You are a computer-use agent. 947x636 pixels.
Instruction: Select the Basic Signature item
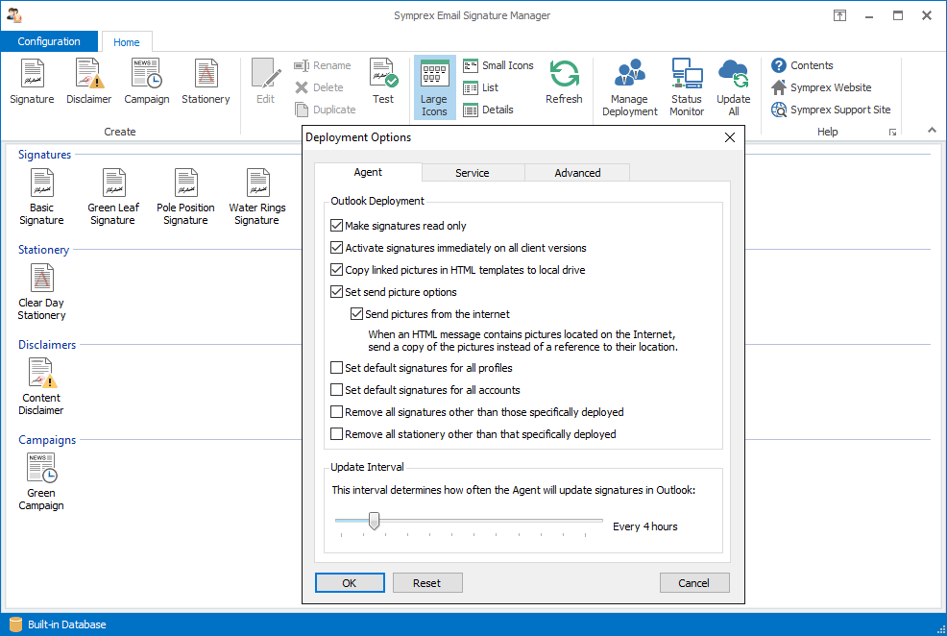[x=41, y=197]
